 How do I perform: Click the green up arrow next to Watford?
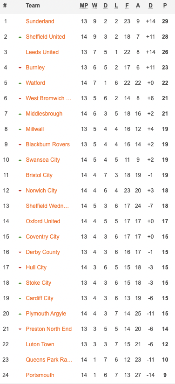click(x=20, y=83)
